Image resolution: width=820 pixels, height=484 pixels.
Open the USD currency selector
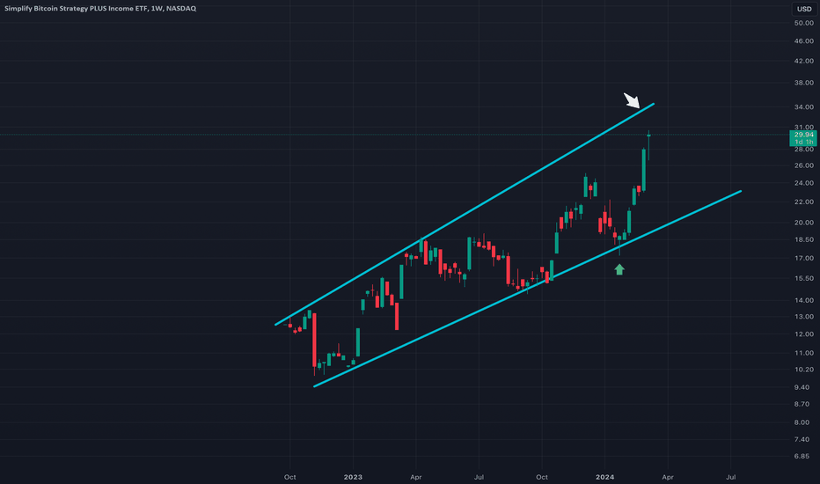tap(804, 9)
